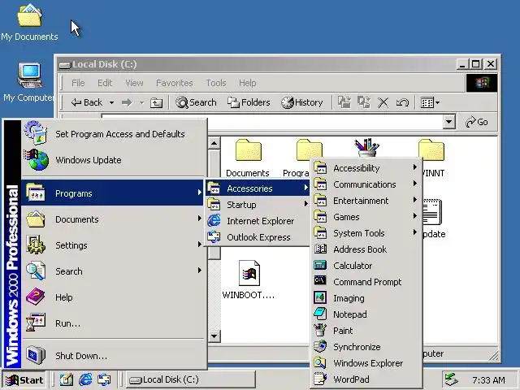
Task: Select the WINBOOT file icon
Action: [249, 279]
